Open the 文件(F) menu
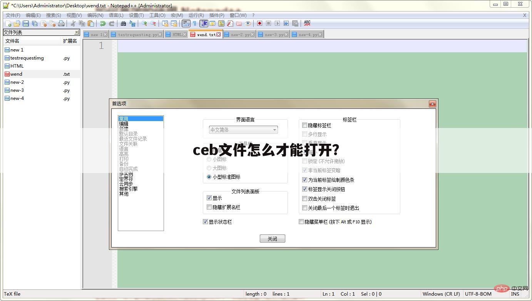This screenshot has width=532, height=301. pos(13,15)
